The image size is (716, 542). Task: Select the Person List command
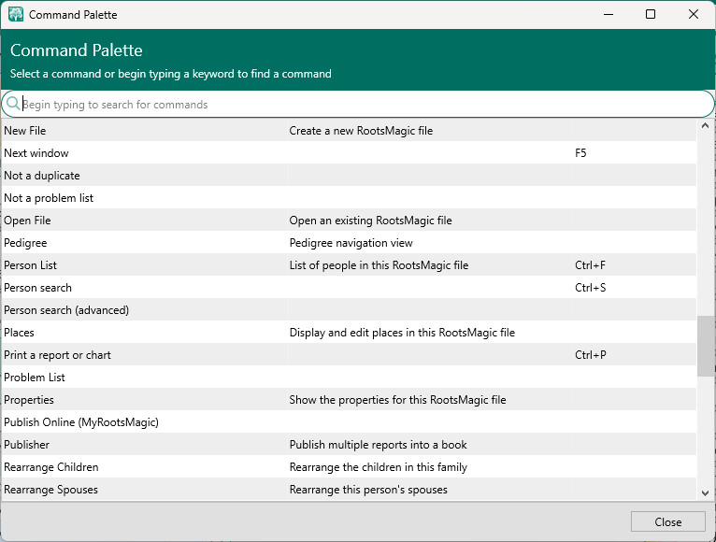[x=31, y=265]
